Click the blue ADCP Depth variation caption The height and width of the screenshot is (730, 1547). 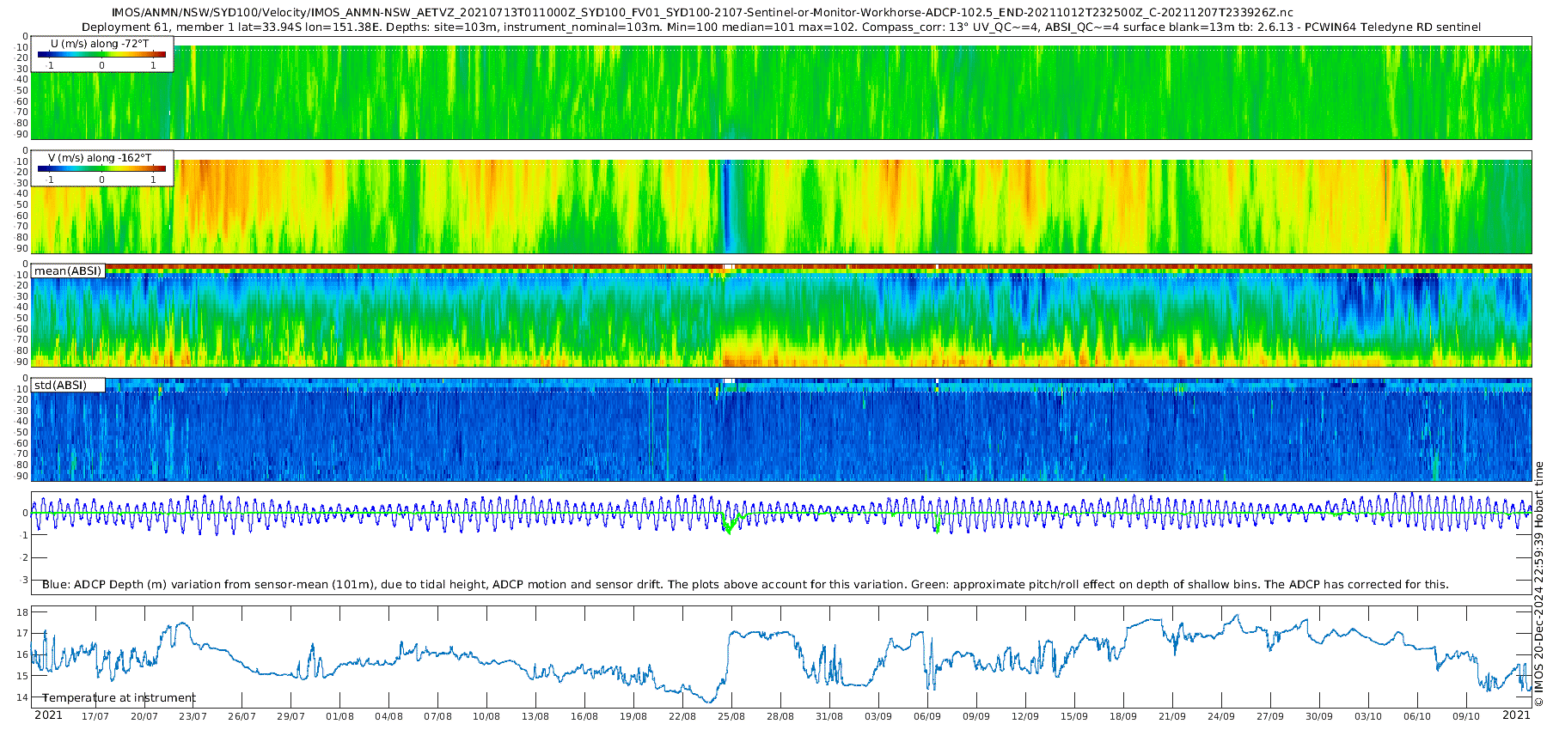click(x=745, y=585)
